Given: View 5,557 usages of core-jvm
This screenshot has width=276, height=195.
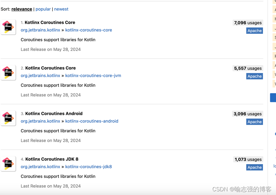Looking at the screenshot, I should click(248, 68).
